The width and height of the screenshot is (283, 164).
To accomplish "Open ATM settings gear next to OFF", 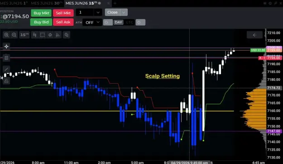I will pyautogui.click(x=108, y=22).
